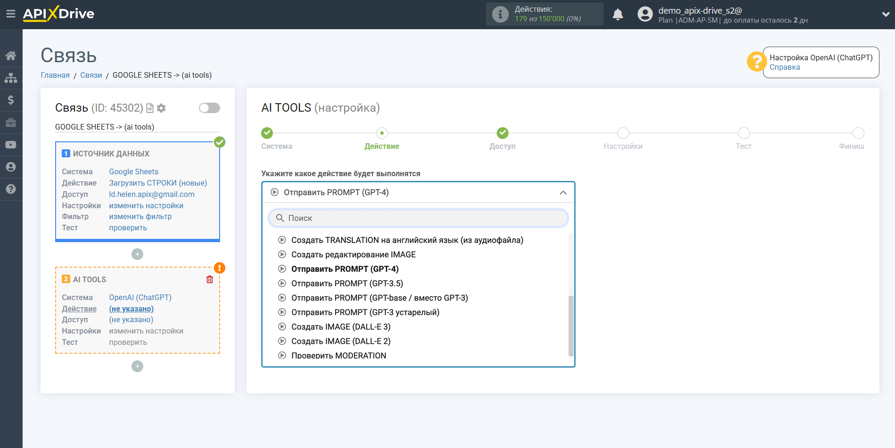Copy connection via document icon near ID
Screen dimensions: 895x448
(150, 108)
